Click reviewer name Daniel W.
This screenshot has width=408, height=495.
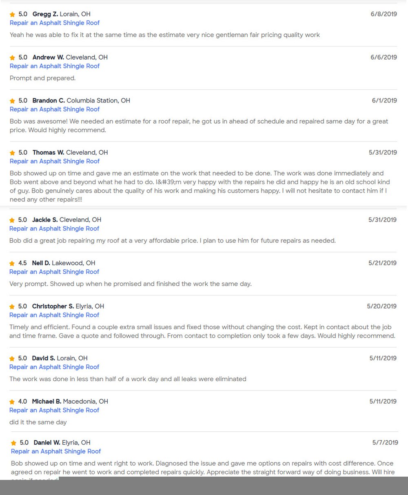click(47, 442)
